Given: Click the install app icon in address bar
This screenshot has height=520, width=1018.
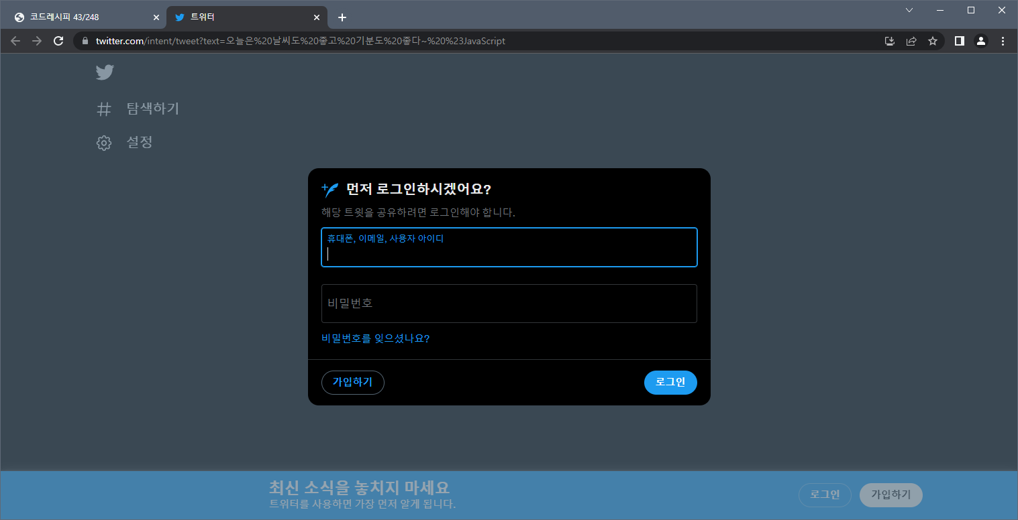Looking at the screenshot, I should click(890, 41).
